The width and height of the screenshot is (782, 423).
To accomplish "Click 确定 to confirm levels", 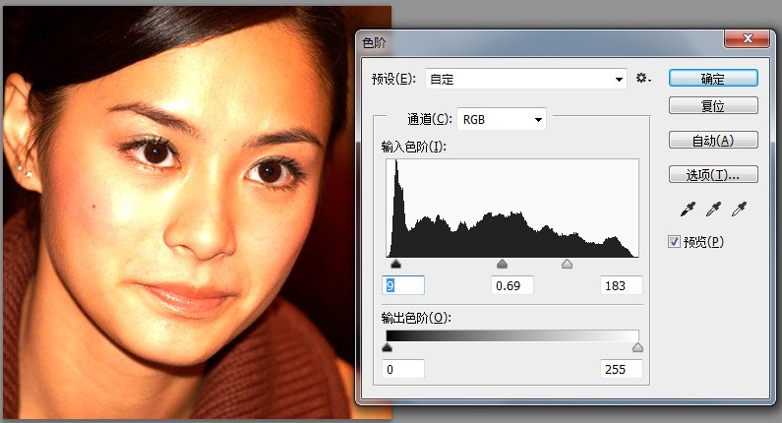I will click(x=713, y=79).
